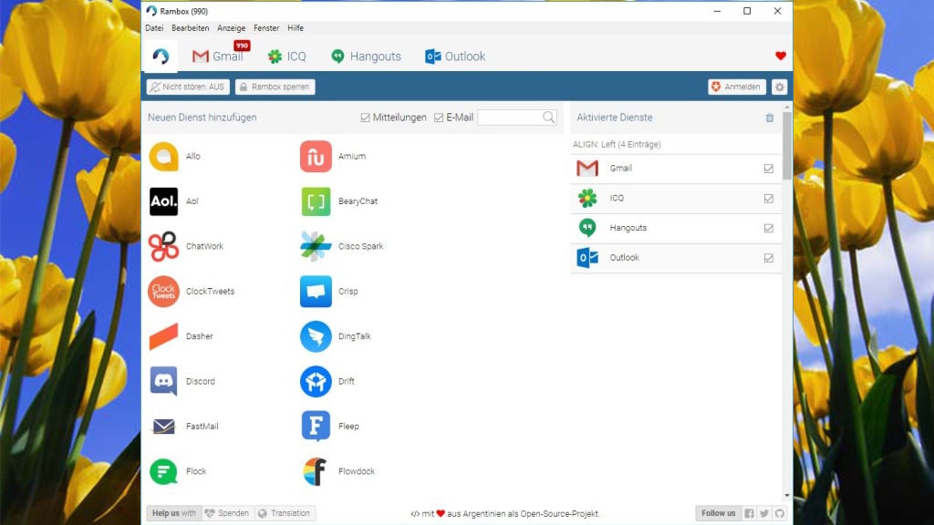Choose the DingTalk service icon
The image size is (934, 525).
[x=316, y=336]
